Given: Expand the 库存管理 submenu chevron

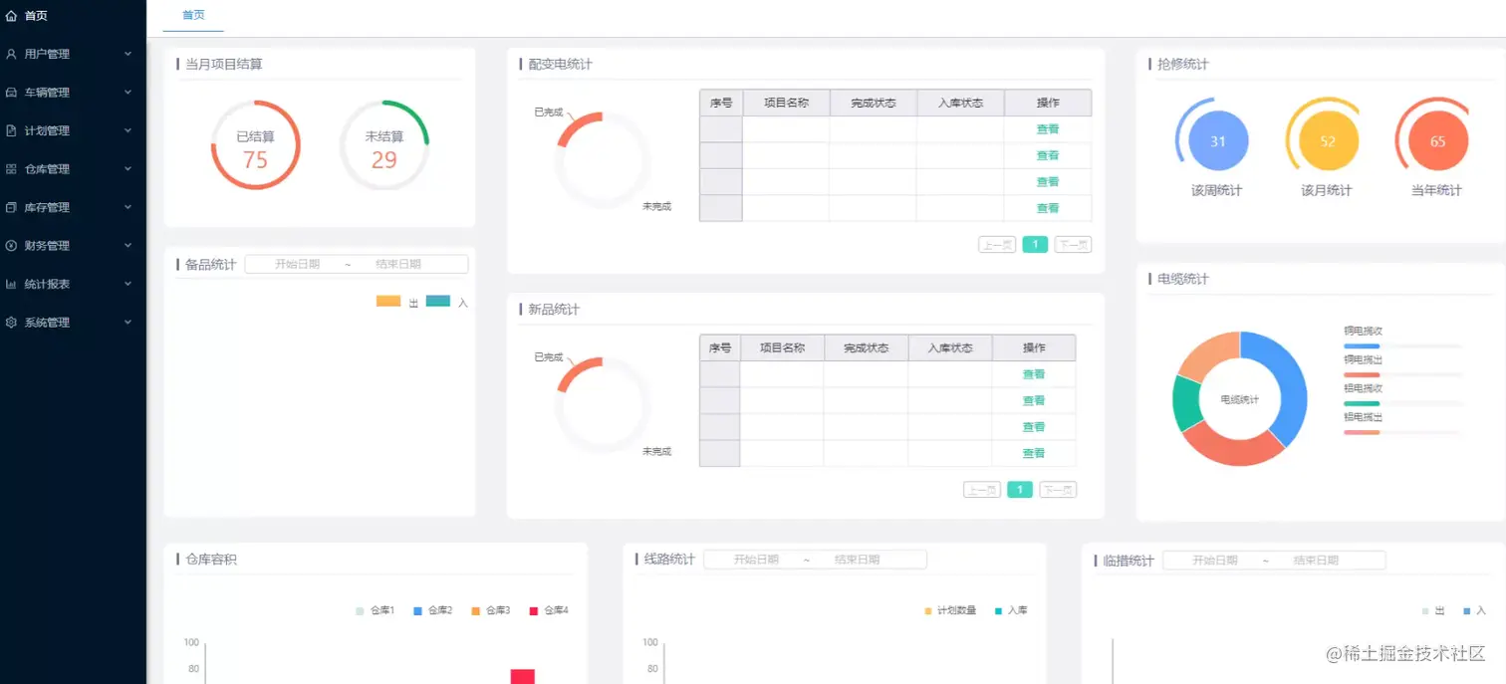Looking at the screenshot, I should (x=127, y=207).
